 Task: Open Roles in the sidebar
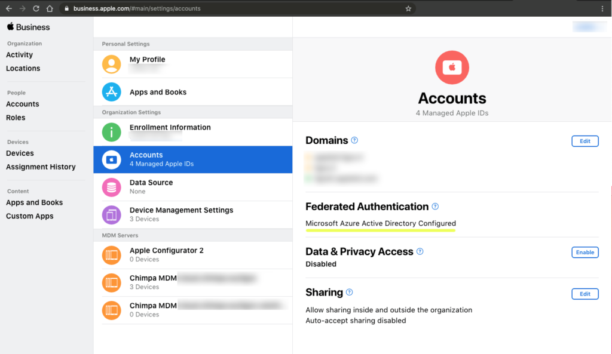click(x=16, y=118)
